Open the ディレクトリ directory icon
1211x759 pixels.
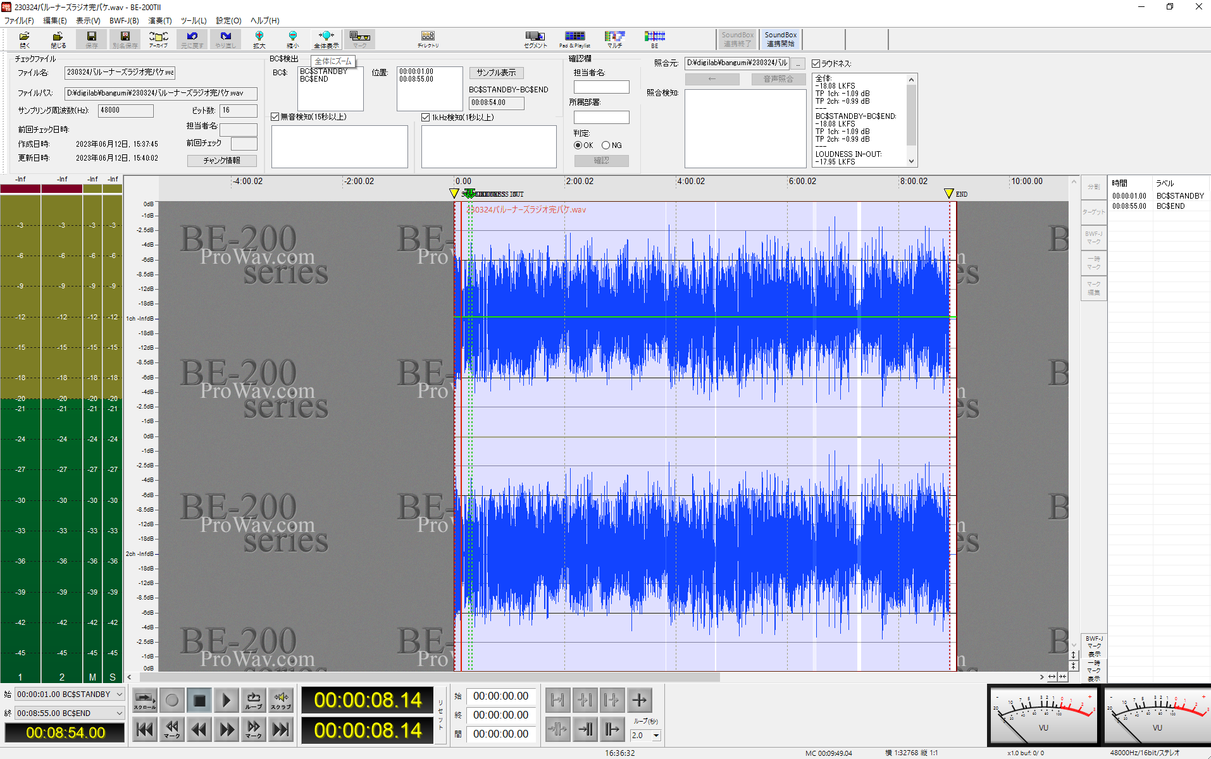pyautogui.click(x=428, y=39)
